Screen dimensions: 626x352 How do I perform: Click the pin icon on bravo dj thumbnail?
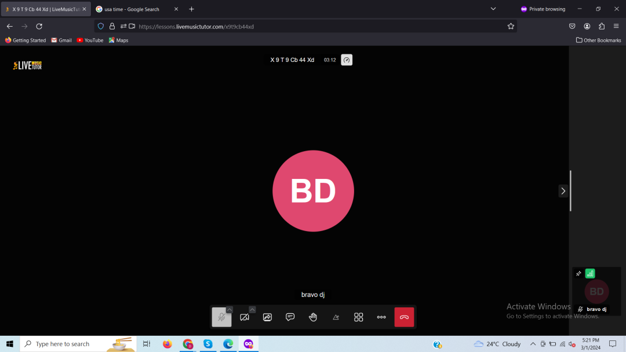578,274
